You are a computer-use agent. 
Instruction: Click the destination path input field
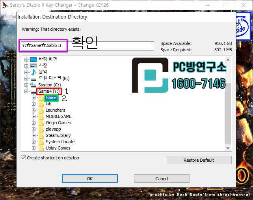(87, 46)
